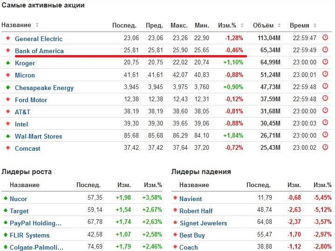The height and width of the screenshot is (251, 335).
Task: Click the clock icon in General Electric row
Action: click(x=325, y=38)
